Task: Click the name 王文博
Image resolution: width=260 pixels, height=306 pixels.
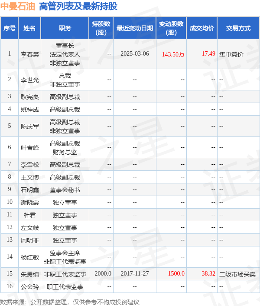Action: [x=30, y=177]
